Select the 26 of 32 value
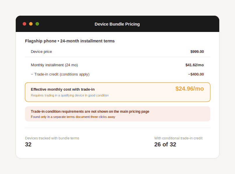This screenshot has height=174, width=235. coord(165,145)
